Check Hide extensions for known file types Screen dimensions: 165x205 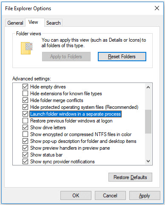pos(25,94)
